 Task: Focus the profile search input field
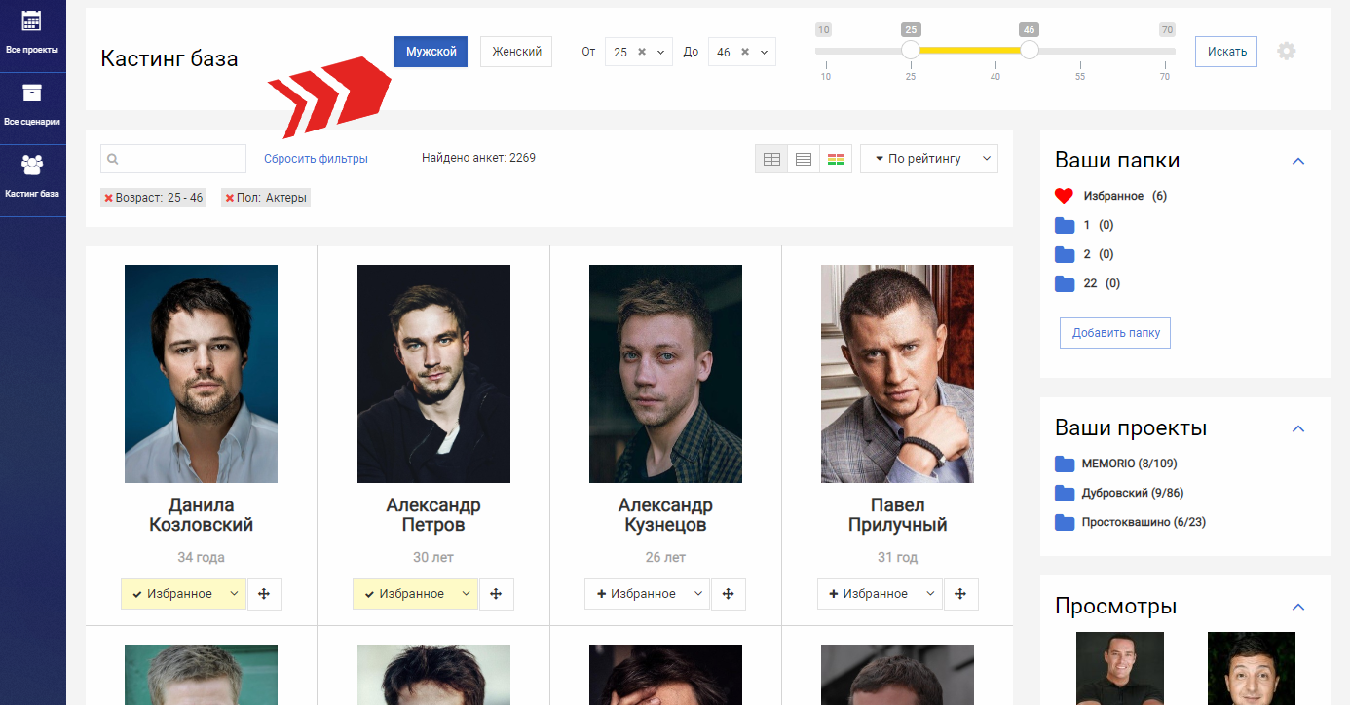coord(173,159)
